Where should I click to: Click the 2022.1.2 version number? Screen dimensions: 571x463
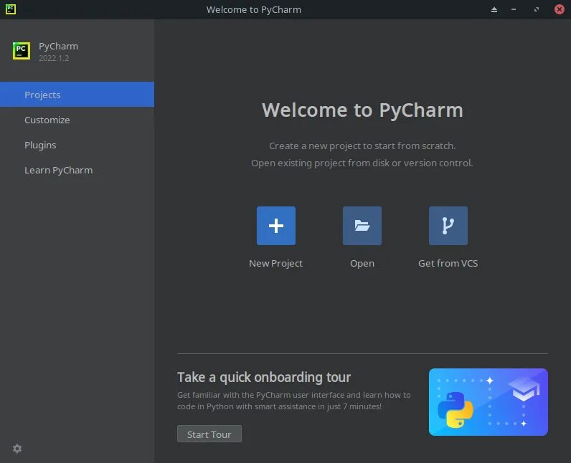tap(54, 58)
